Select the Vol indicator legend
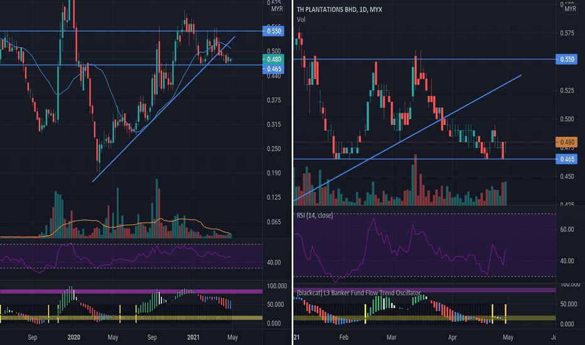 tap(301, 19)
